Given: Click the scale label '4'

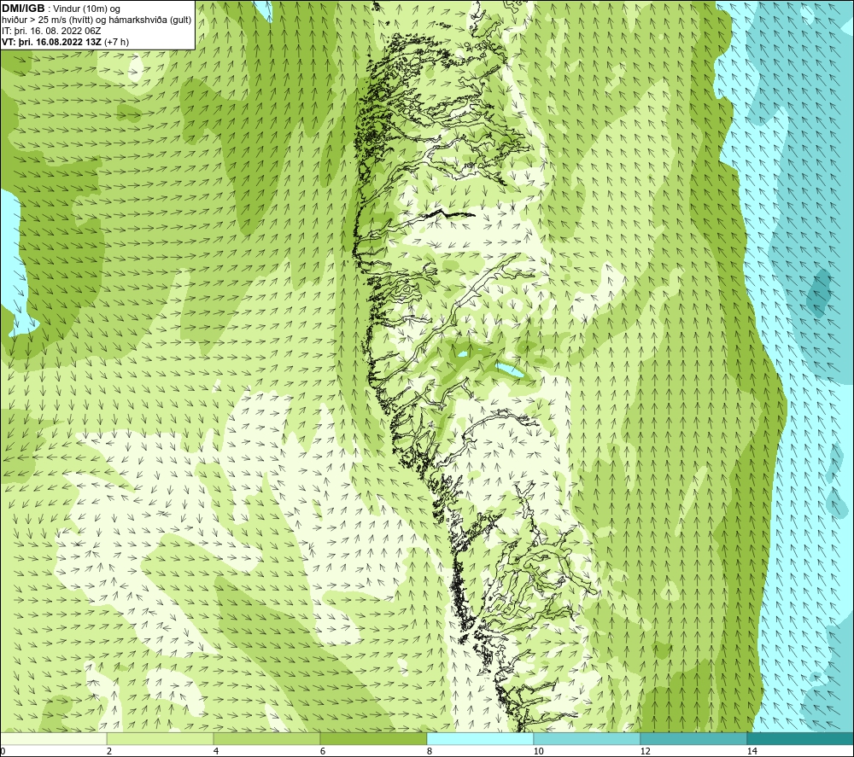Looking at the screenshot, I should (216, 752).
